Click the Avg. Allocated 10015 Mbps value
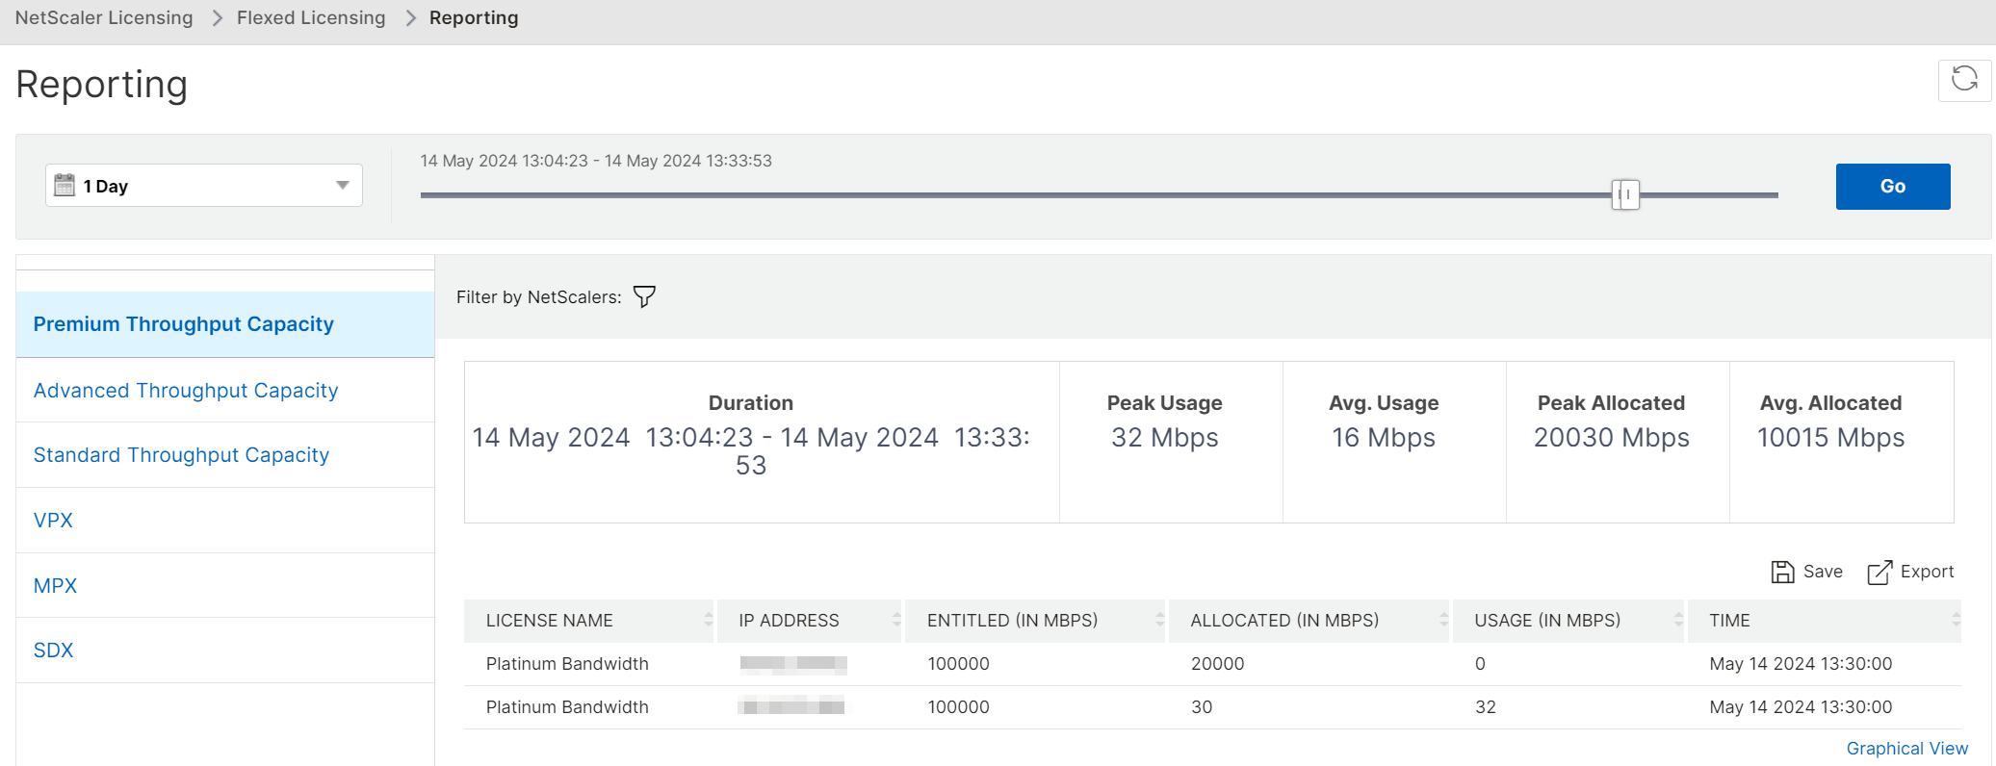Image resolution: width=1996 pixels, height=766 pixels. pyautogui.click(x=1831, y=438)
